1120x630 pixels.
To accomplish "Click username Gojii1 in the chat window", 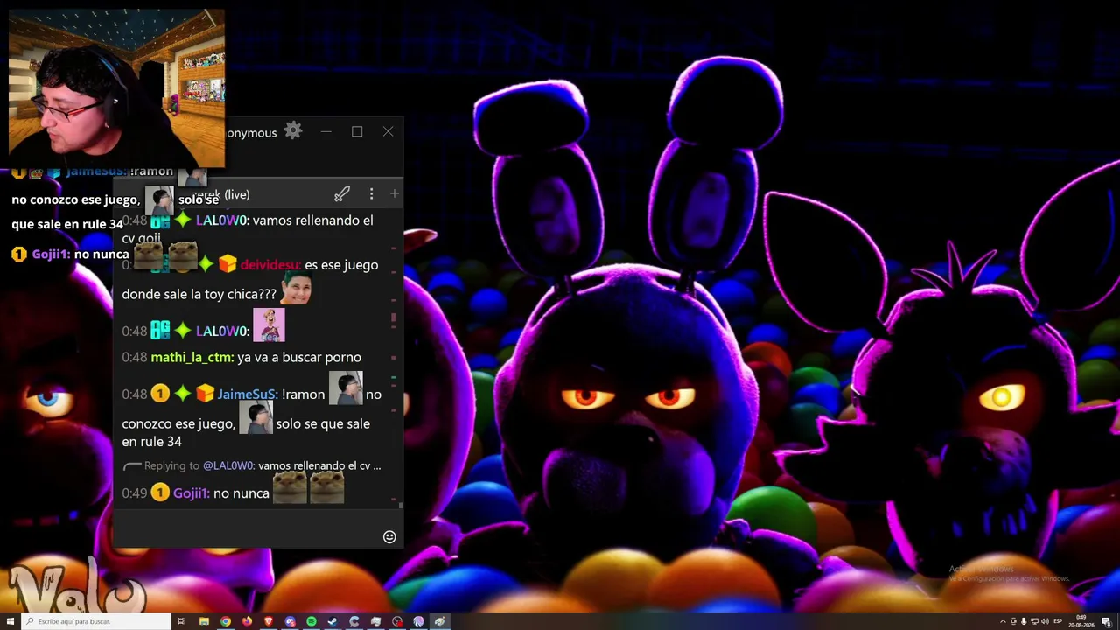I will pos(191,493).
